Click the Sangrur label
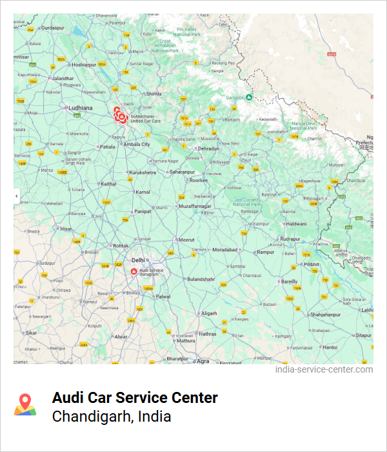 click(x=74, y=153)
